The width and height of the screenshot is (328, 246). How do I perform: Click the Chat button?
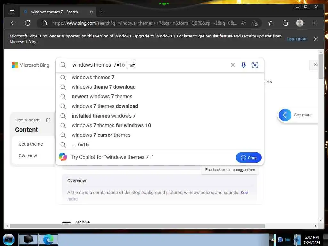pos(249,158)
